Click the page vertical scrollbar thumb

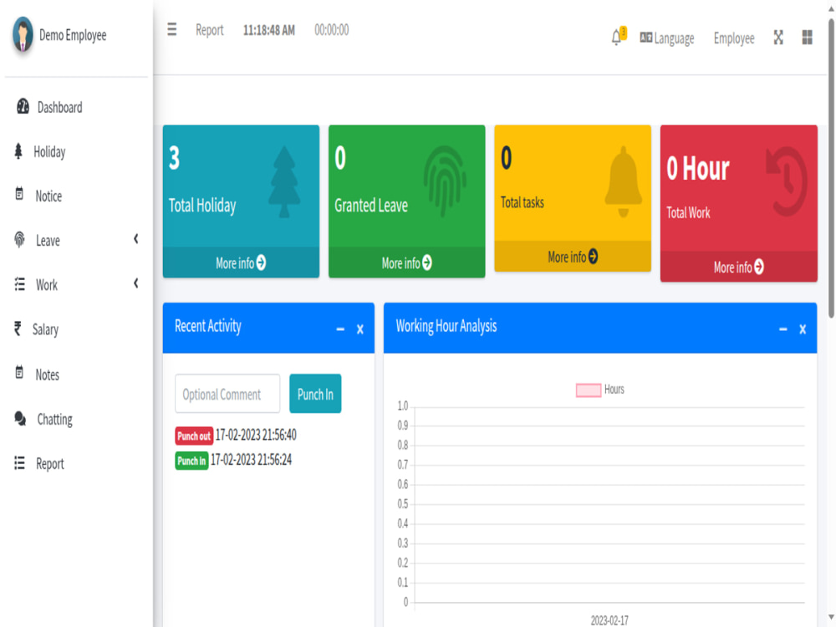pos(831,168)
